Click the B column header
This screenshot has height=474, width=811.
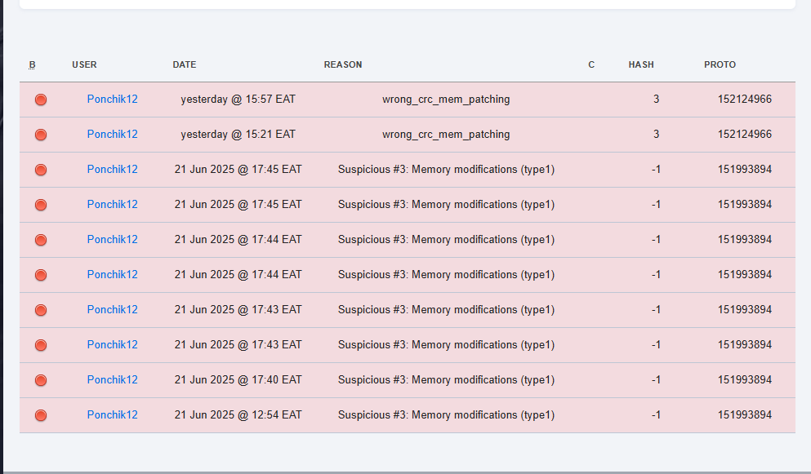point(32,64)
